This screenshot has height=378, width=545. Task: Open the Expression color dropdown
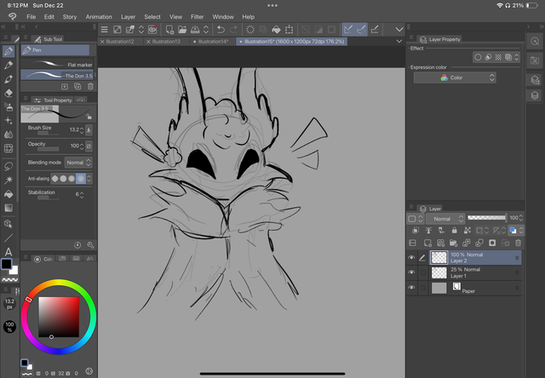click(x=455, y=77)
